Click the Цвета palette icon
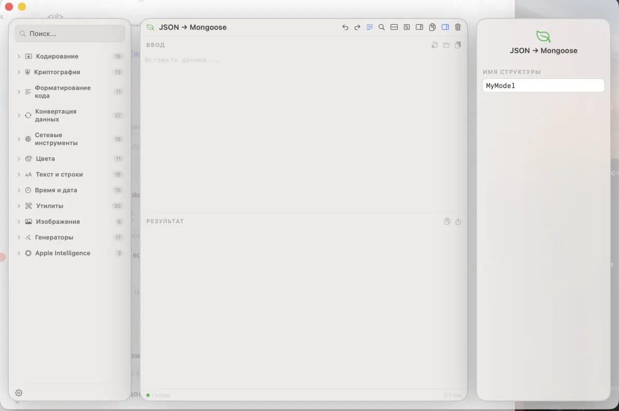 click(x=28, y=159)
